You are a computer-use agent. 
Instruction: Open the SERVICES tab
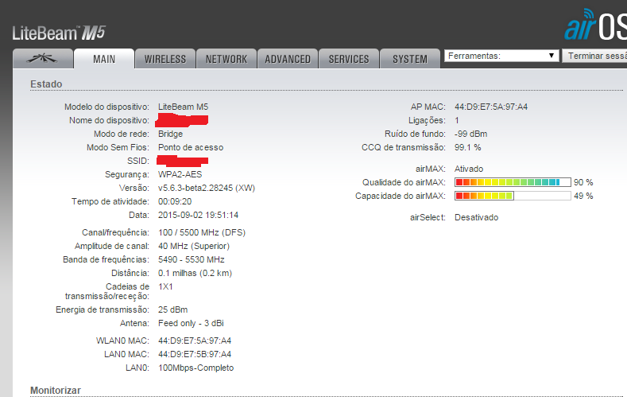349,59
